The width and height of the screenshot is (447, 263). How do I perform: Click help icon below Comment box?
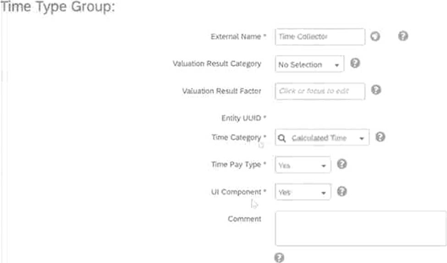coord(279,258)
